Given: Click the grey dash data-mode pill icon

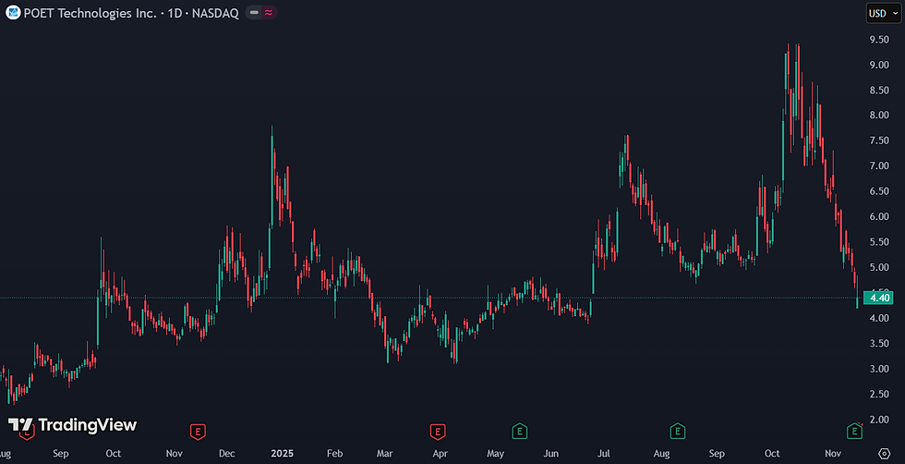Looking at the screenshot, I should point(254,13).
